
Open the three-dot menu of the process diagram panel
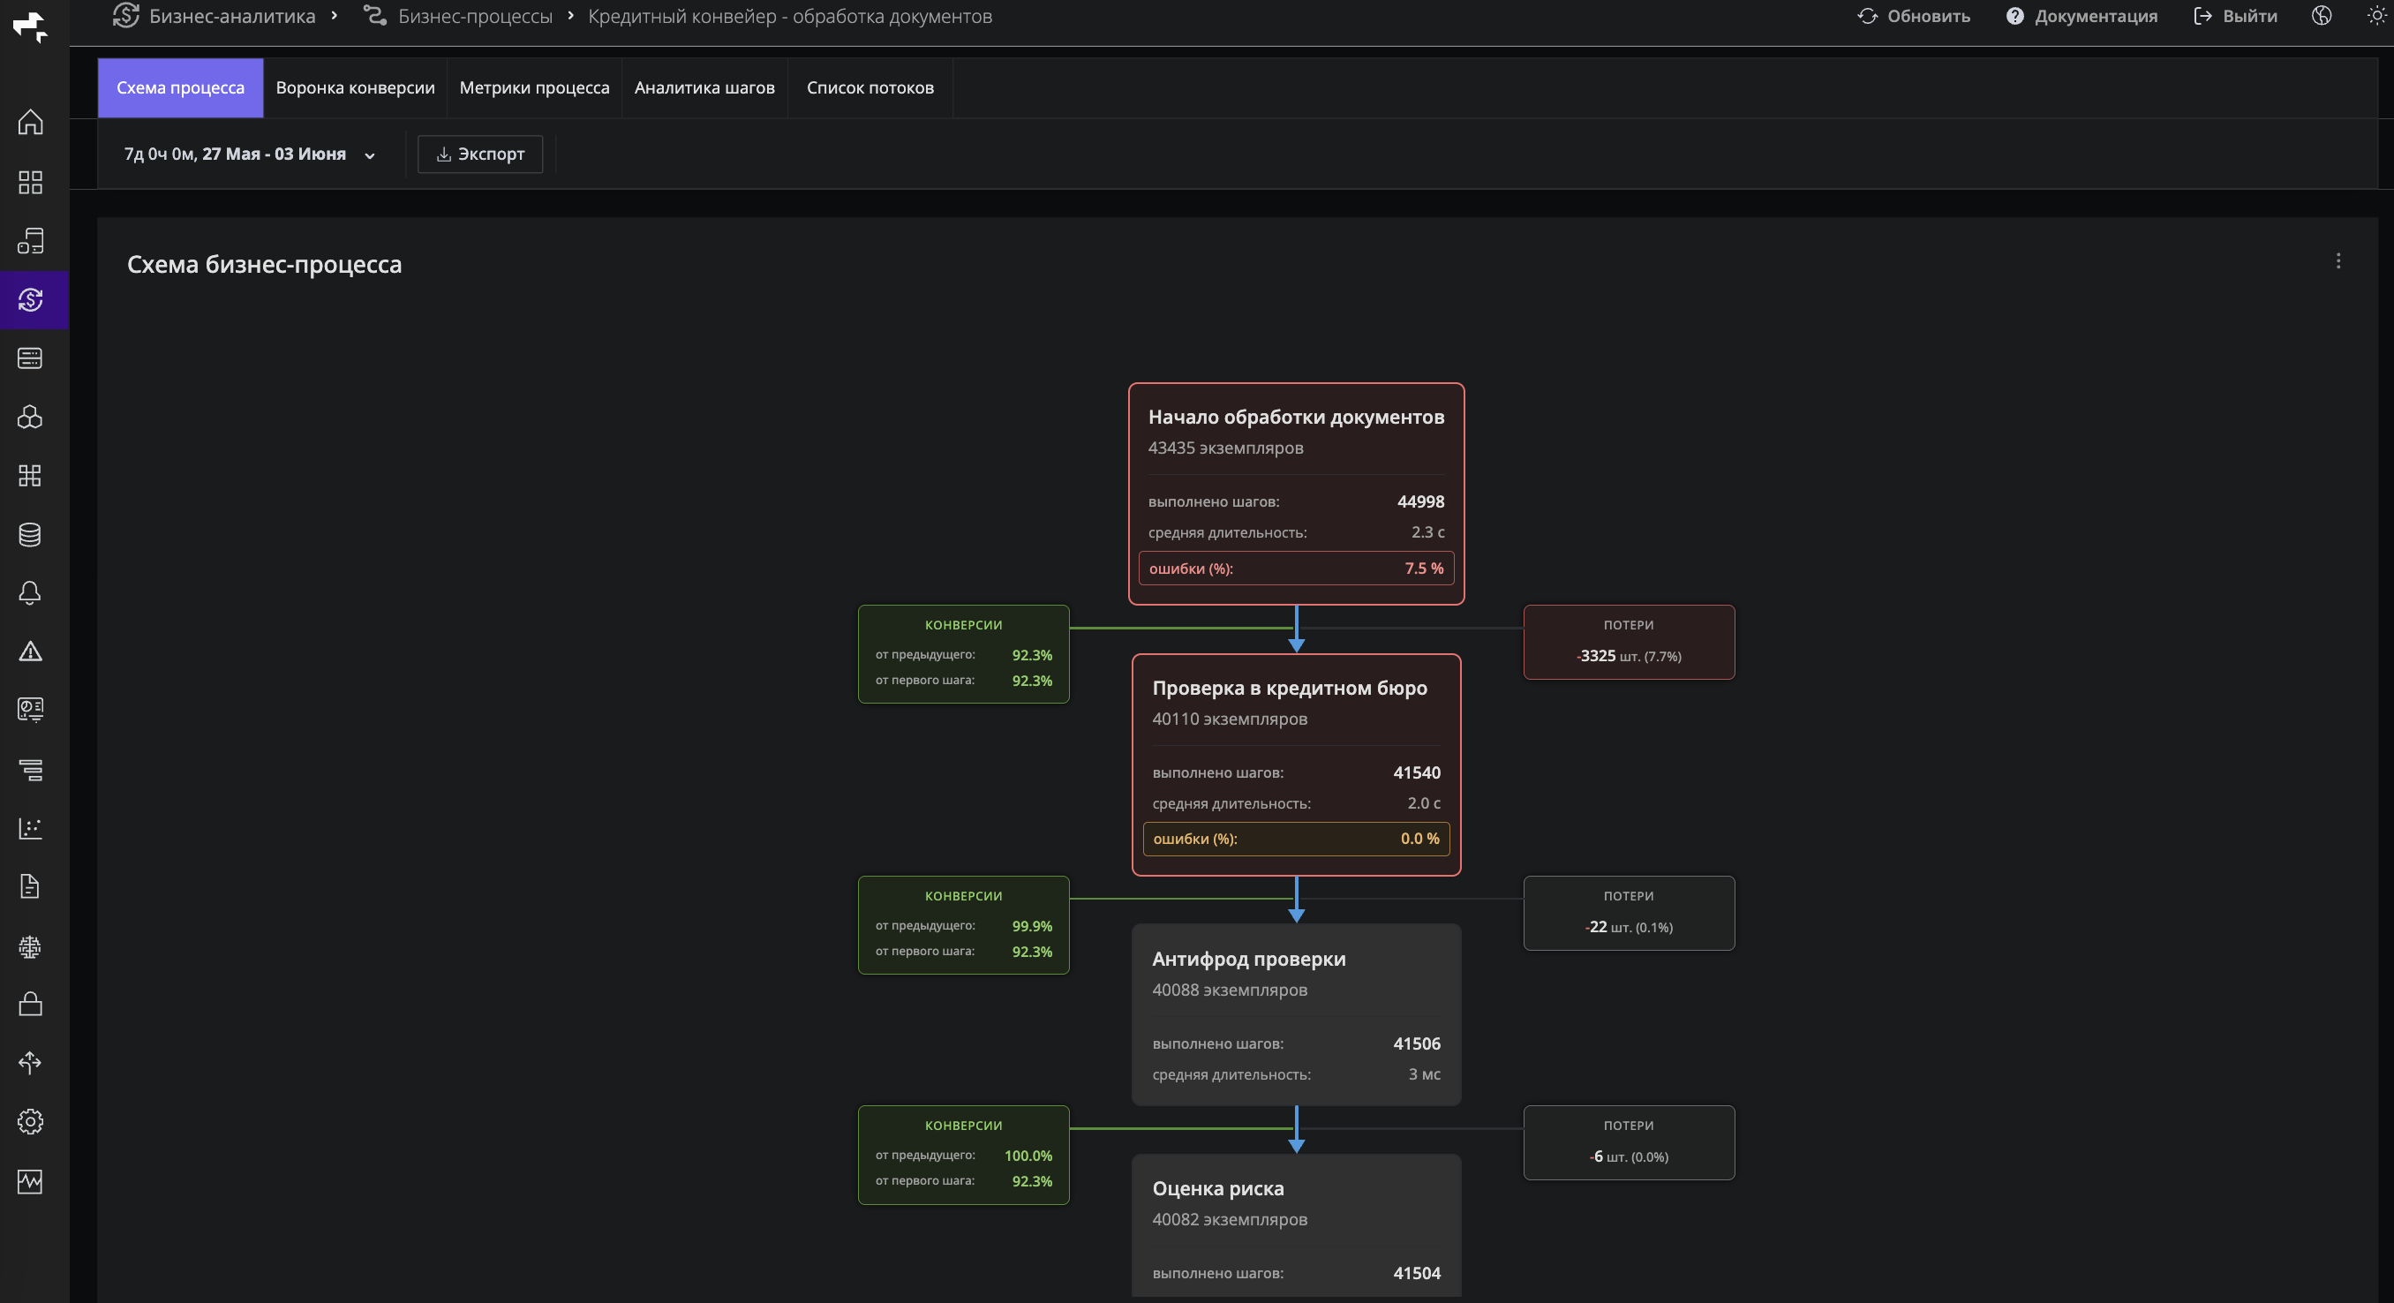pyautogui.click(x=2338, y=261)
